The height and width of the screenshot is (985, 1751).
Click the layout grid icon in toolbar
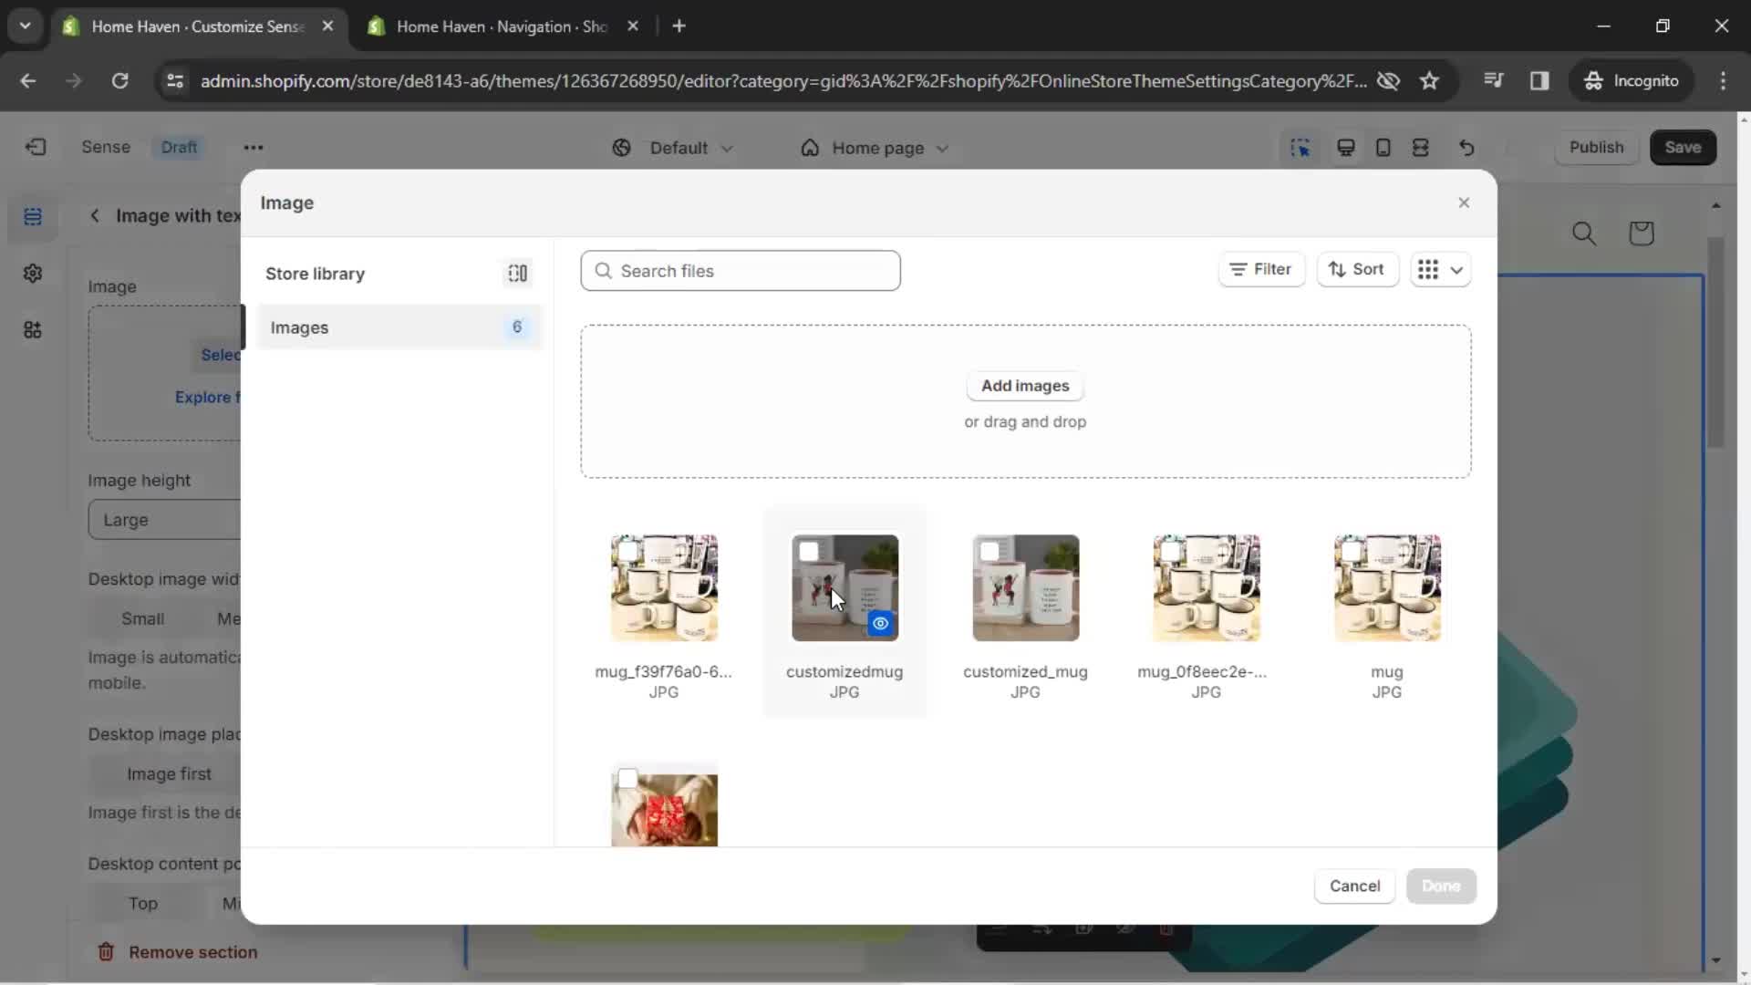[1430, 269]
